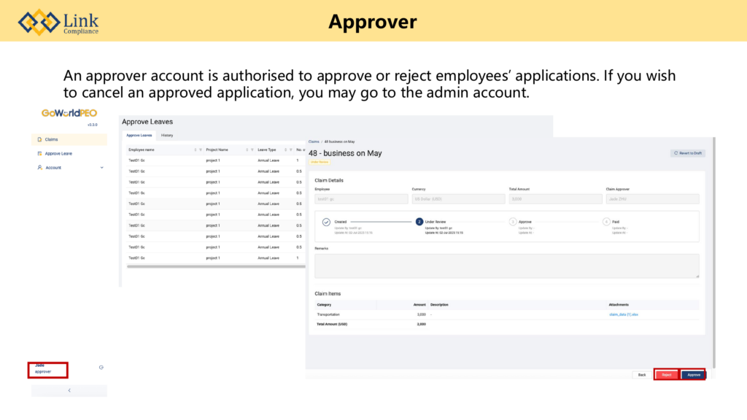The width and height of the screenshot is (747, 420).
Task: Click inside the Remarks text area
Action: [506, 265]
